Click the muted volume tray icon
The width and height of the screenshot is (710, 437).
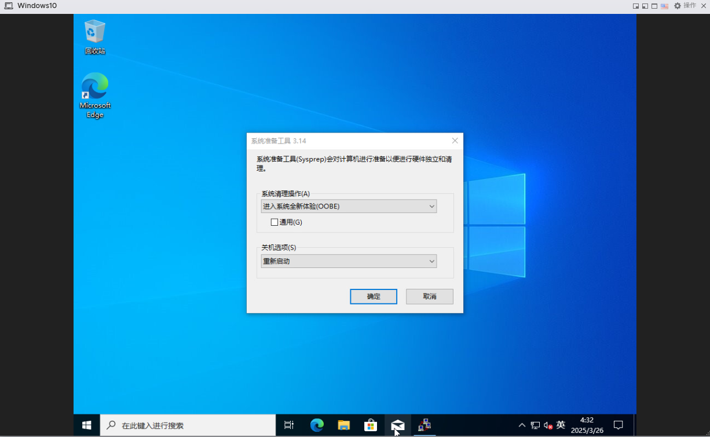tap(548, 425)
